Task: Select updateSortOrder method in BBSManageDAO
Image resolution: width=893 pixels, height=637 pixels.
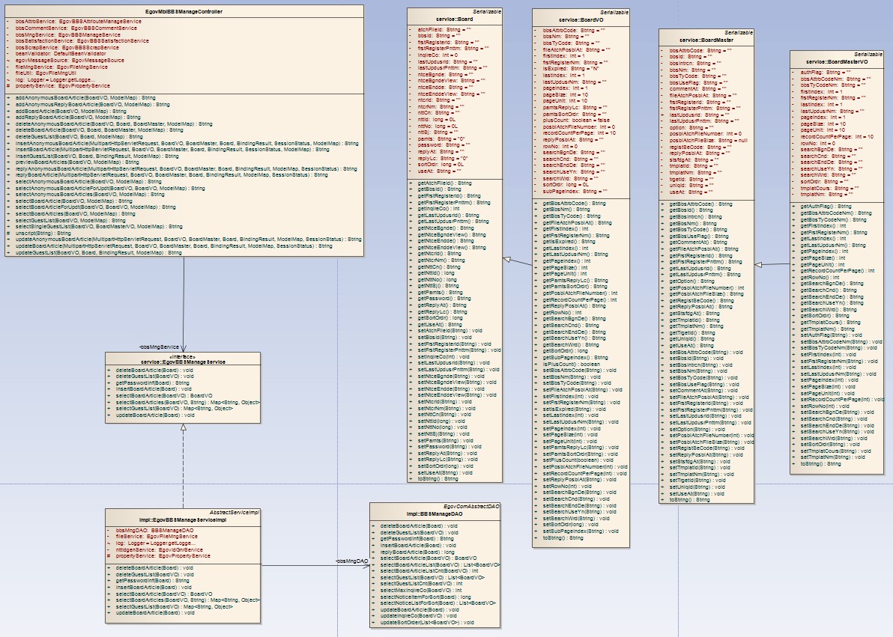Action: [x=427, y=622]
